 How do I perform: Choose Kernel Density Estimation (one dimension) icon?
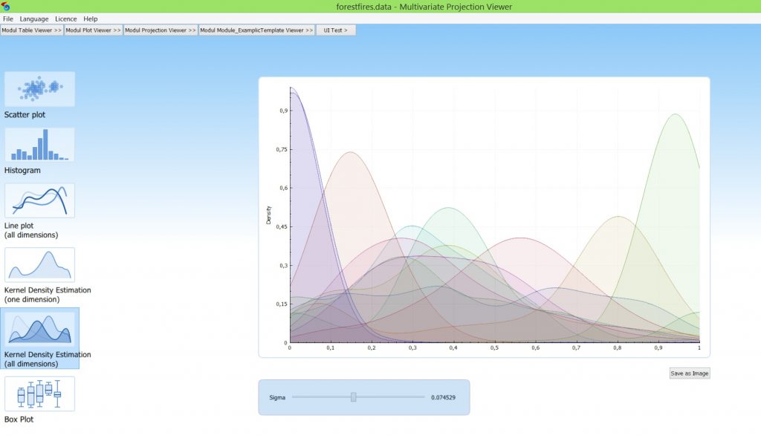pyautogui.click(x=39, y=265)
